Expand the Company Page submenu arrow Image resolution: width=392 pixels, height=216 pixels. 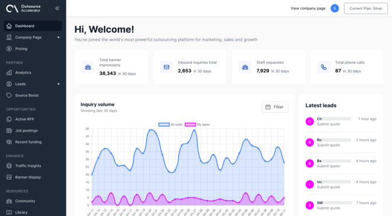point(59,37)
